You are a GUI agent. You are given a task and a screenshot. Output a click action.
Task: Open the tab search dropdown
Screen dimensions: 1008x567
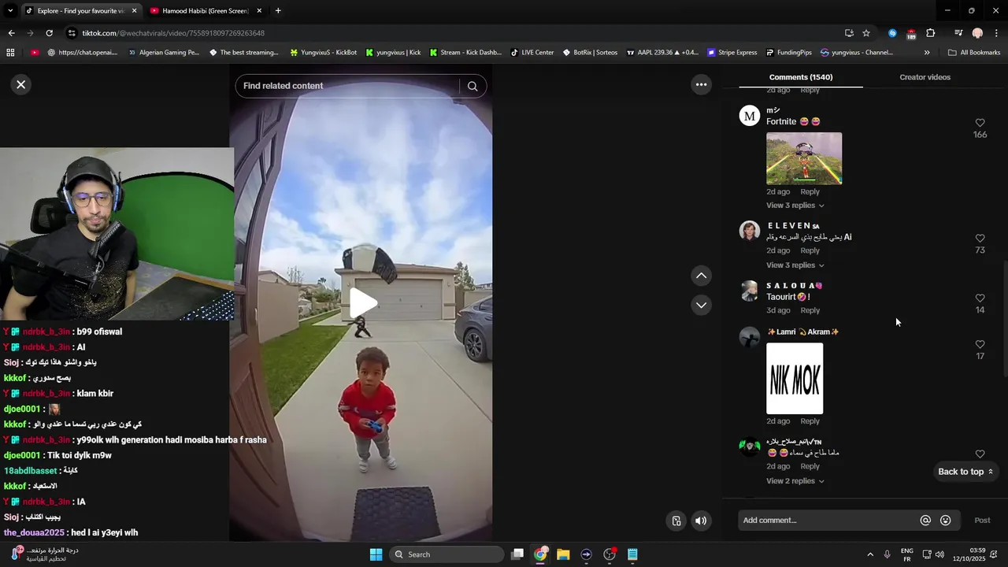pos(10,11)
